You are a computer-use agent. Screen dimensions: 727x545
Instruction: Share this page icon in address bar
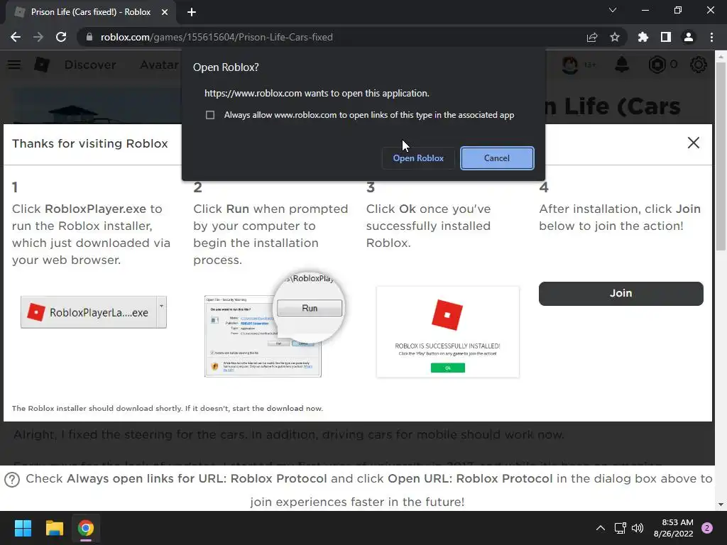(x=592, y=37)
